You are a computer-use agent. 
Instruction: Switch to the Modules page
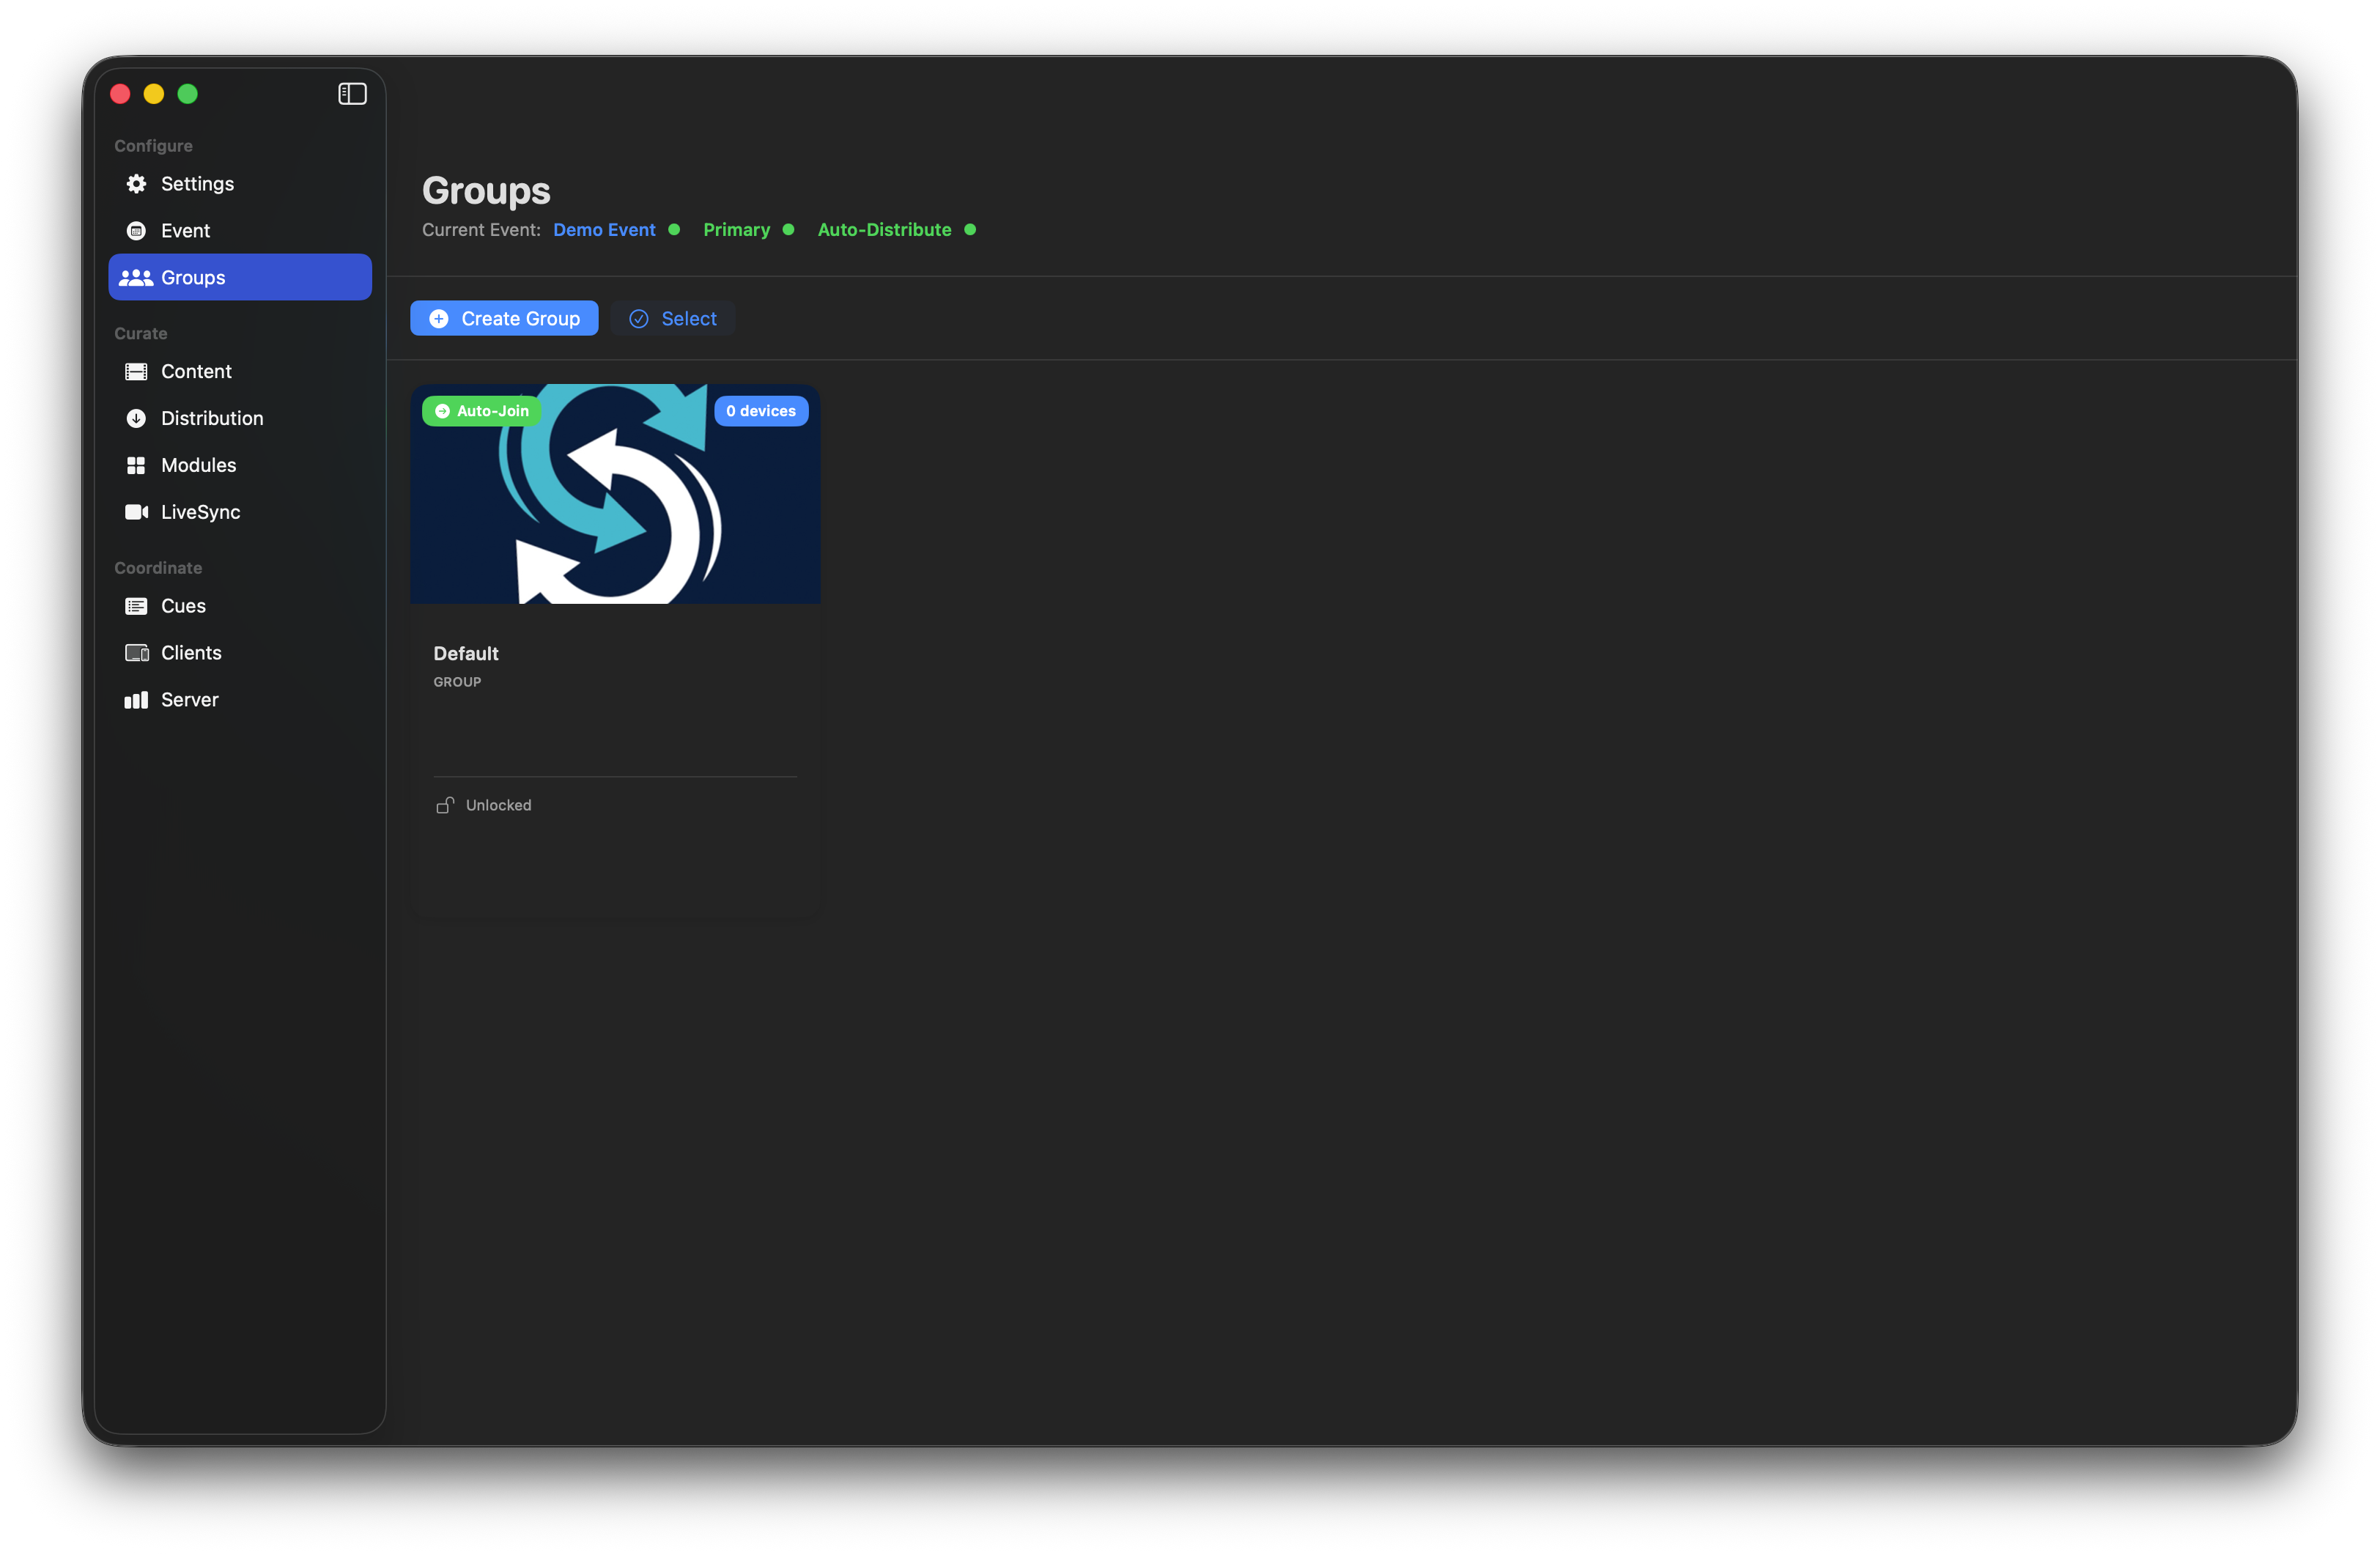point(240,466)
